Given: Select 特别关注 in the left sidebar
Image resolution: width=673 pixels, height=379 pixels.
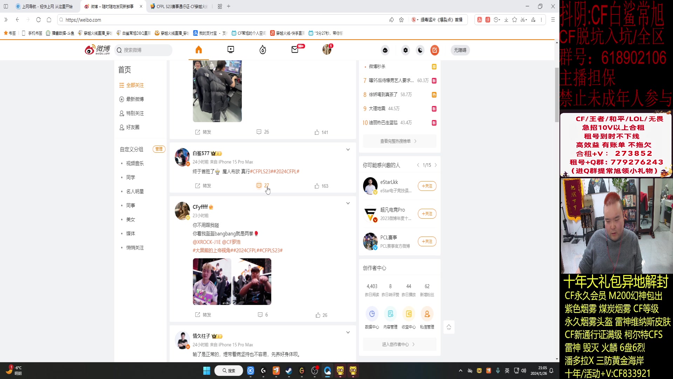Looking at the screenshot, I should click(x=134, y=113).
